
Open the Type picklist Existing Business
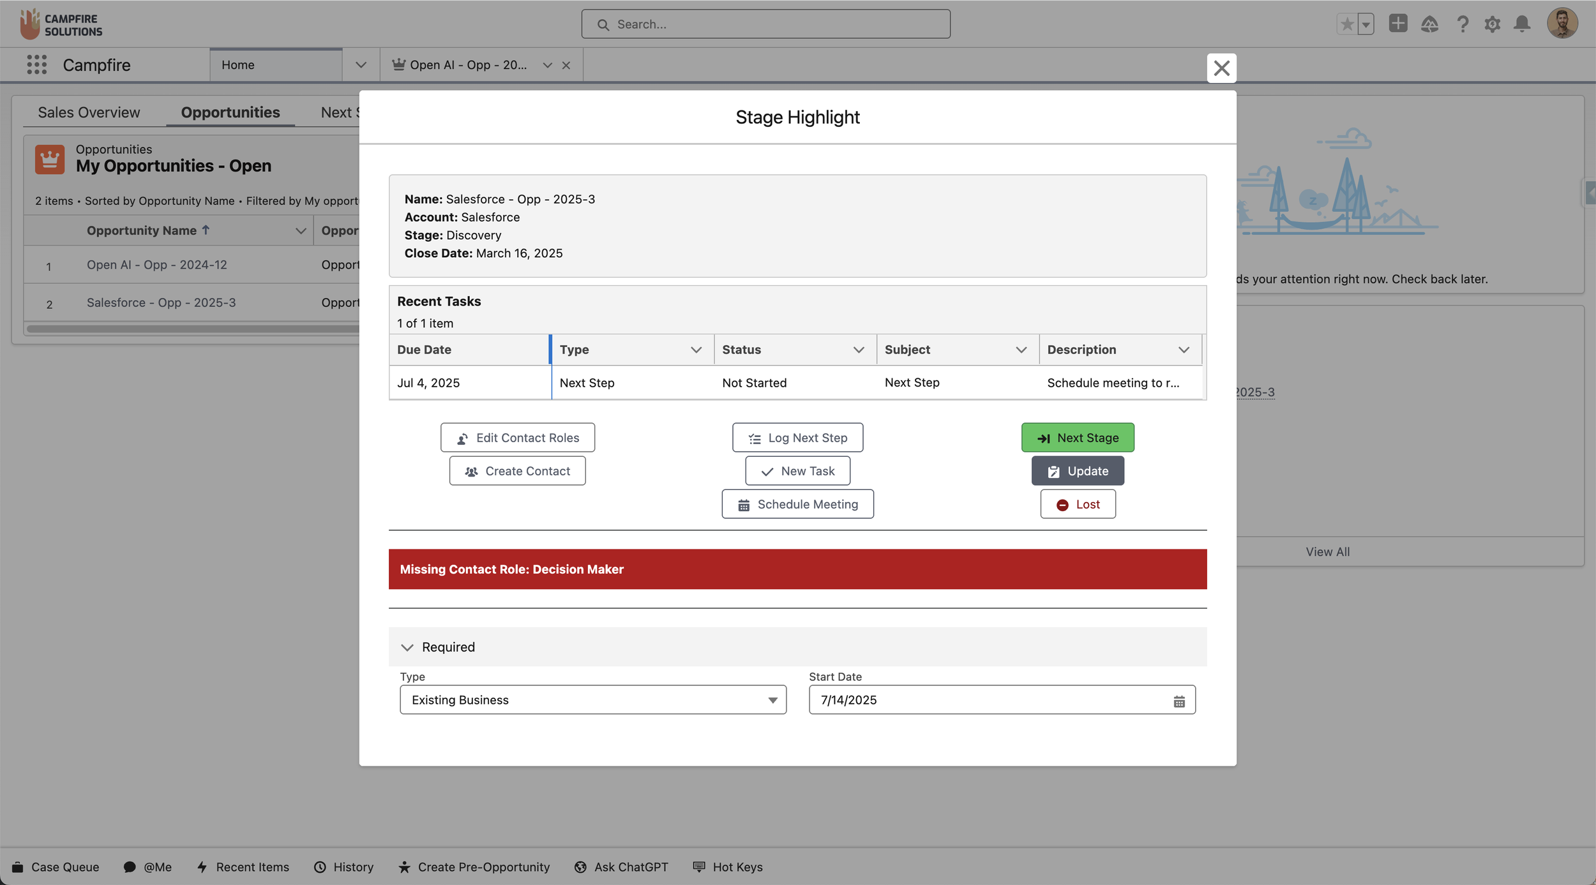[592, 700]
